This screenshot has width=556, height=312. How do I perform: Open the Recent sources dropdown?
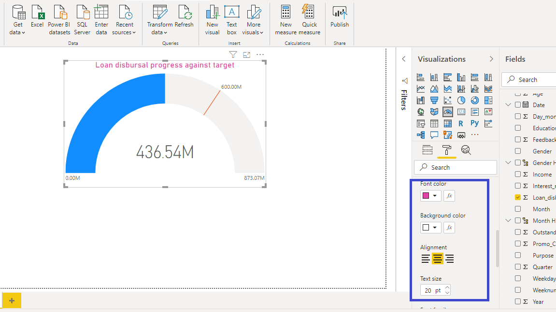tap(124, 20)
